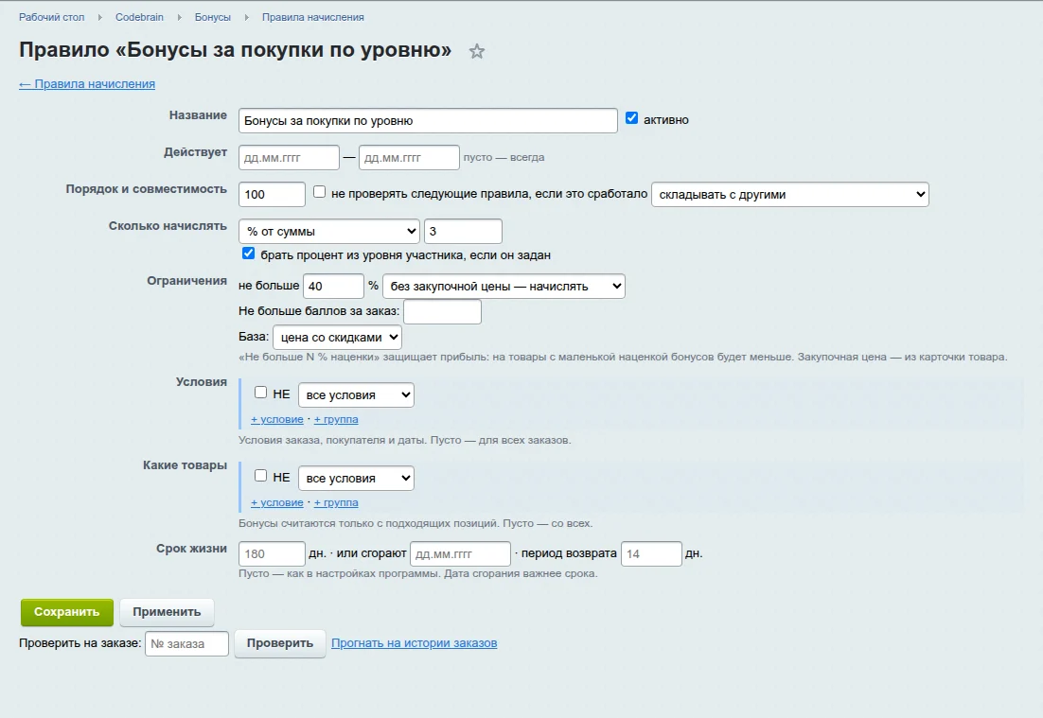Open «складывать с другими» dropdown
This screenshot has width=1043, height=718.
789,194
